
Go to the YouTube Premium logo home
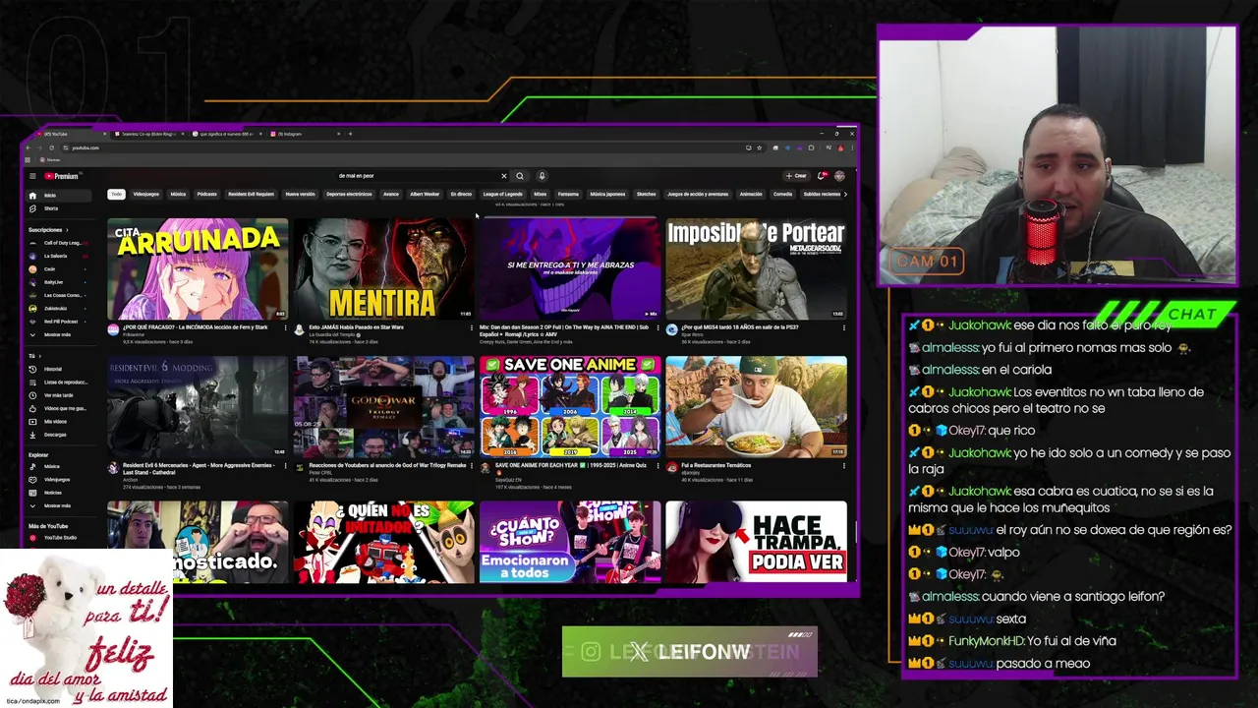point(61,176)
